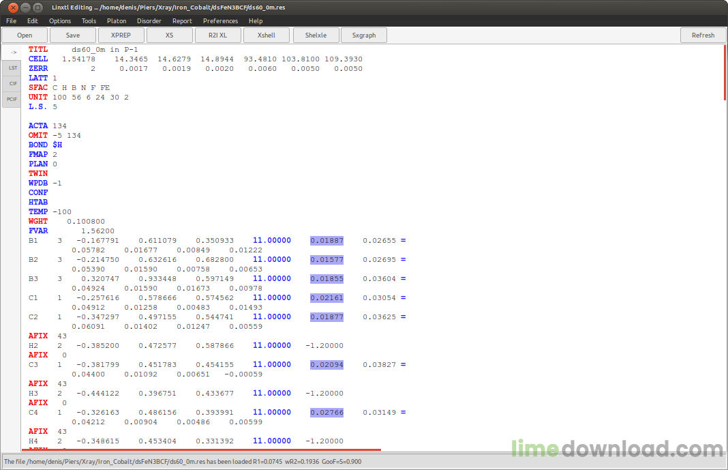Select the arrow side tab
Viewport: 728px width, 470px height.
(x=12, y=53)
